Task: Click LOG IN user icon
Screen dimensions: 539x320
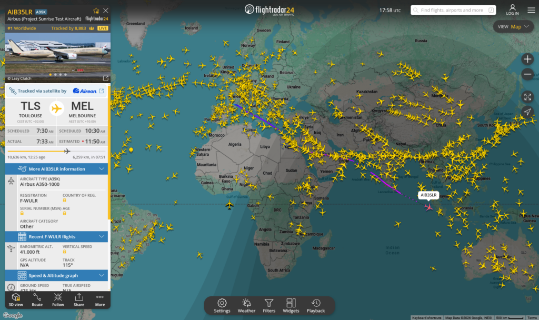Action: pyautogui.click(x=512, y=9)
